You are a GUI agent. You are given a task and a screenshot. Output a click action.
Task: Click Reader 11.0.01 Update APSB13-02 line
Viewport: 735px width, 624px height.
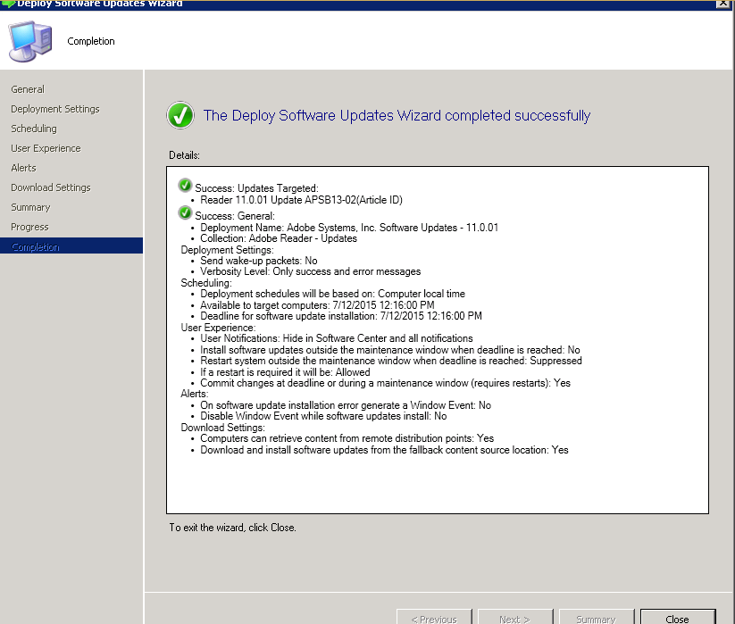301,200
